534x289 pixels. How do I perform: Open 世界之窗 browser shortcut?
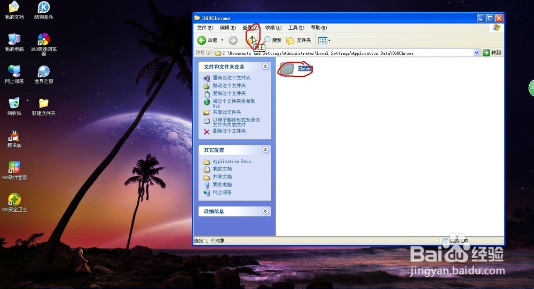44,74
